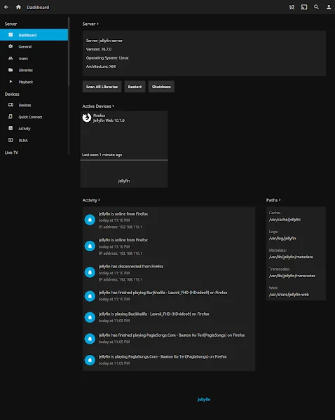Screen dimensions: 335x420
Task: Click bell icon for first 'is online from Firefox'
Action: [x=90, y=220]
